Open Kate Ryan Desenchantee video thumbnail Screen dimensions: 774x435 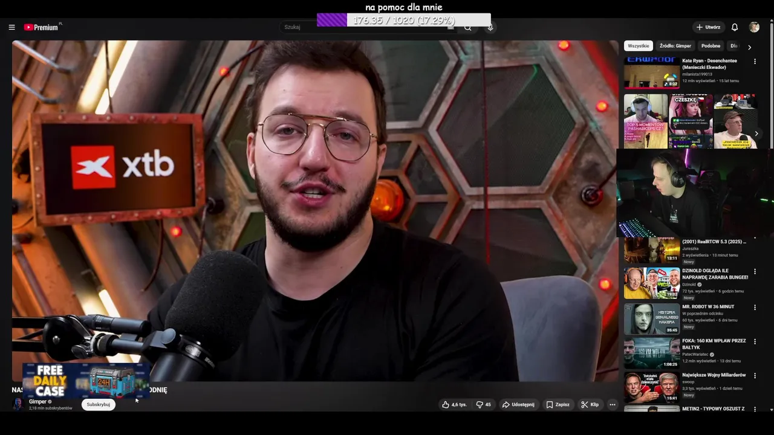click(x=652, y=73)
